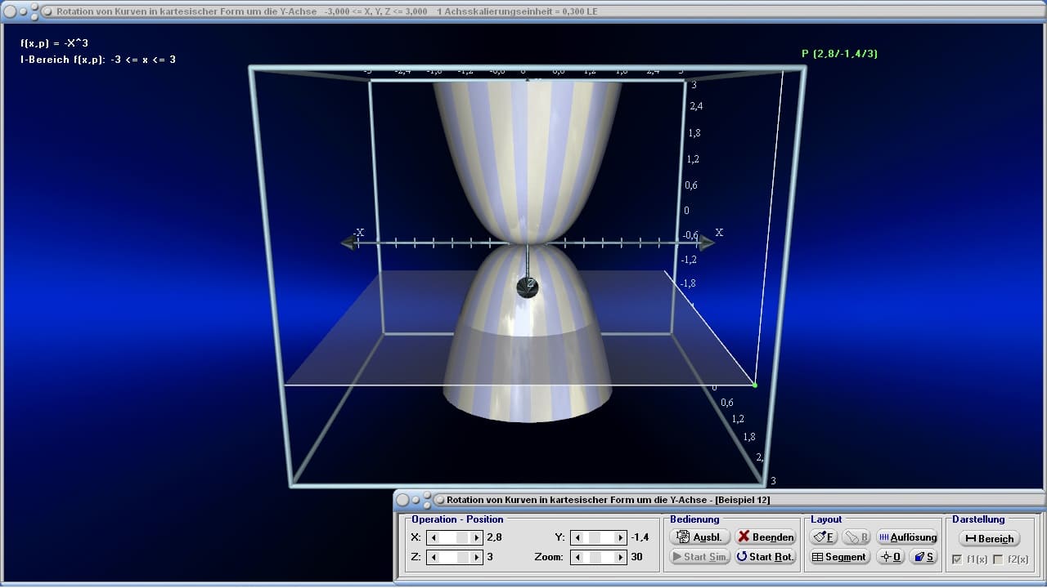Click the P (2,8/-1,4/3) point label
The image size is (1047, 588).
pos(839,54)
